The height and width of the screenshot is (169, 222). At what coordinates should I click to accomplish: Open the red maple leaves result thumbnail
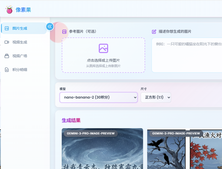click(x=206, y=153)
